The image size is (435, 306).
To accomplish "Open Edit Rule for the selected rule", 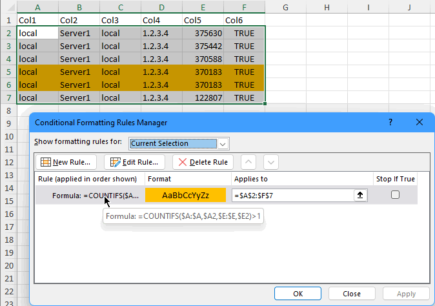I will (x=134, y=162).
